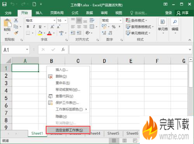Click the Insert Function fx button
The height and width of the screenshot is (144, 194).
[x=63, y=50]
